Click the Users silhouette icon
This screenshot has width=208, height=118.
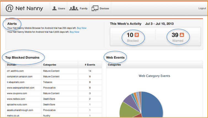click(x=54, y=8)
